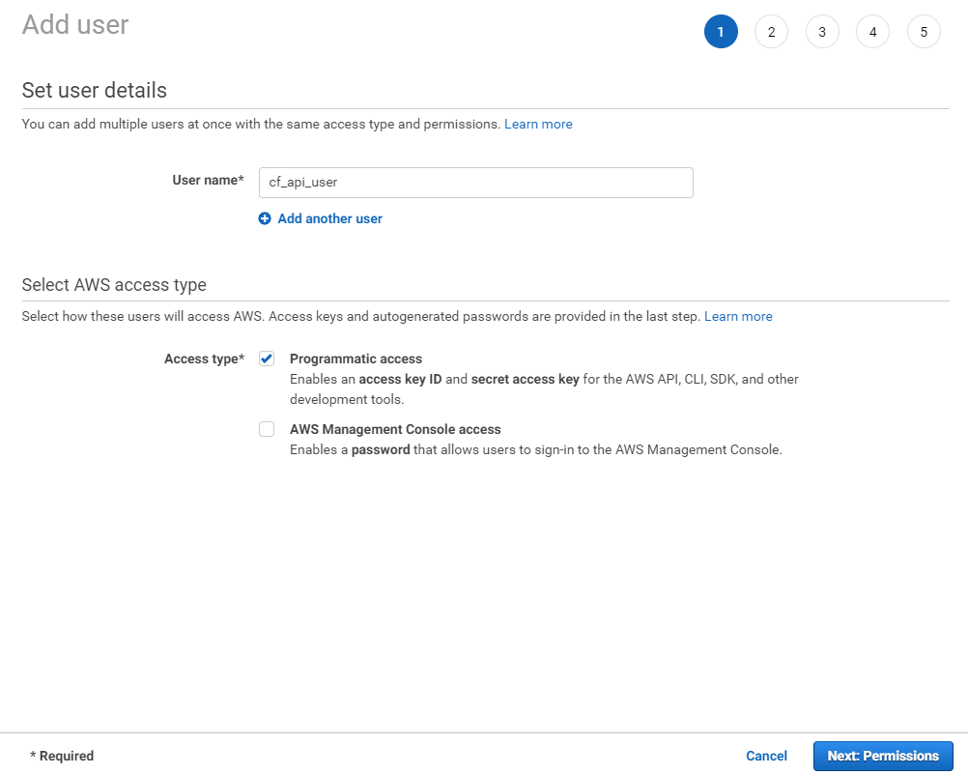Open Learn more link about access keys

click(738, 317)
